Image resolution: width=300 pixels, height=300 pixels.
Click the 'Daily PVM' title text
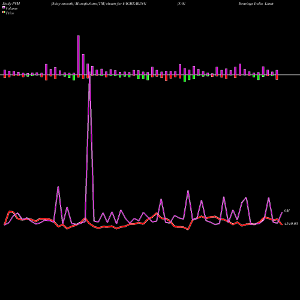(11, 4)
